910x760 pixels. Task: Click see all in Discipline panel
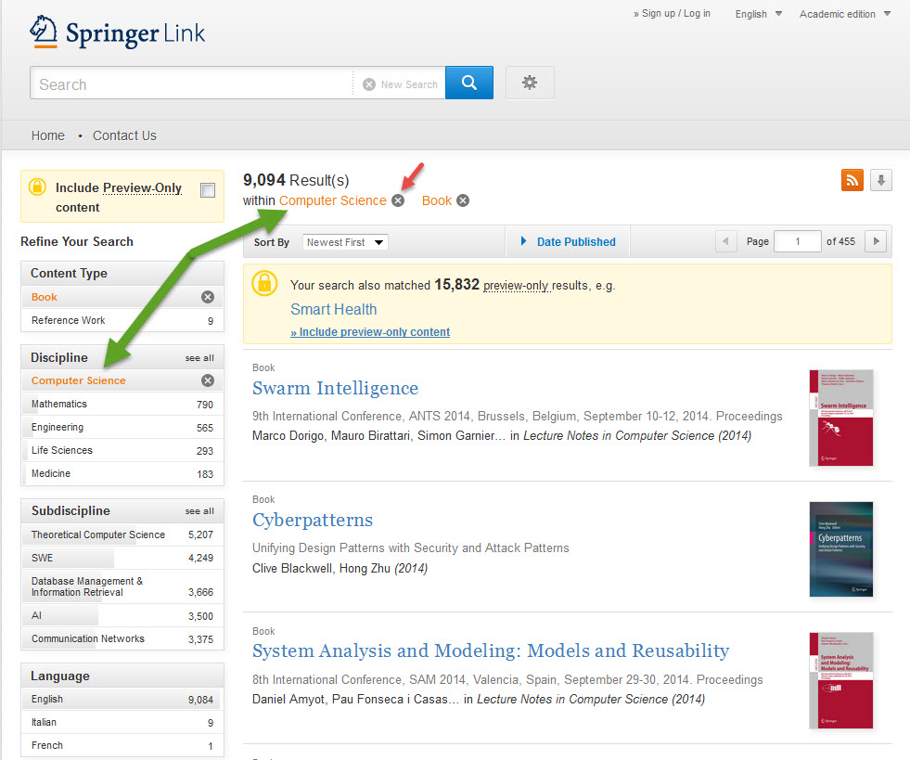199,358
